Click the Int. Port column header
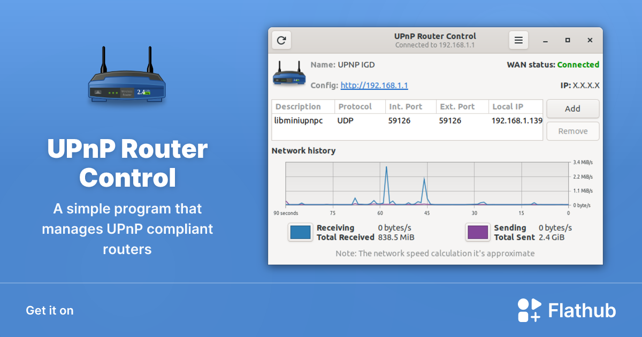The height and width of the screenshot is (337, 642). (404, 106)
